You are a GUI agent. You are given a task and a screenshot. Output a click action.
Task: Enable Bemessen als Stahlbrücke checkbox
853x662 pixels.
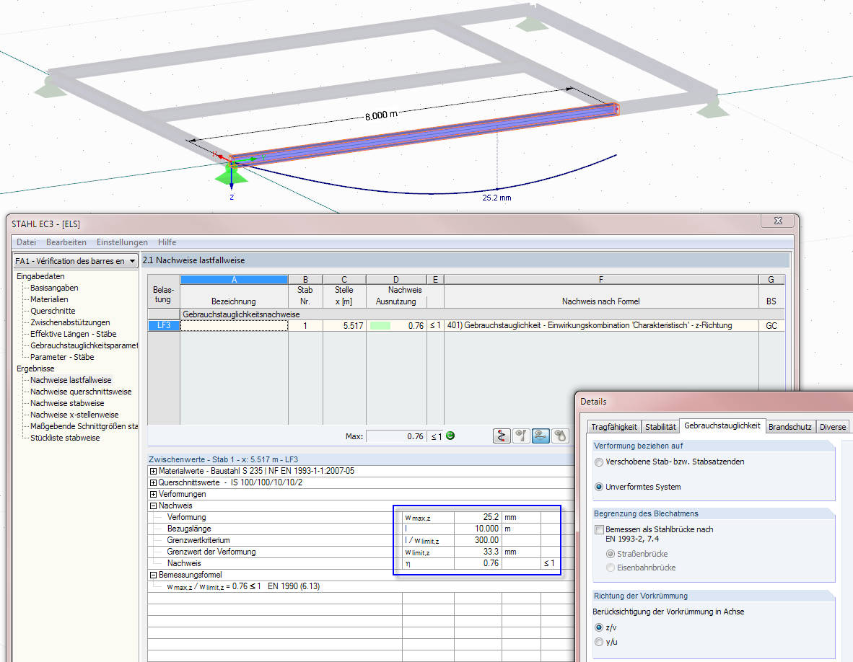click(x=599, y=529)
